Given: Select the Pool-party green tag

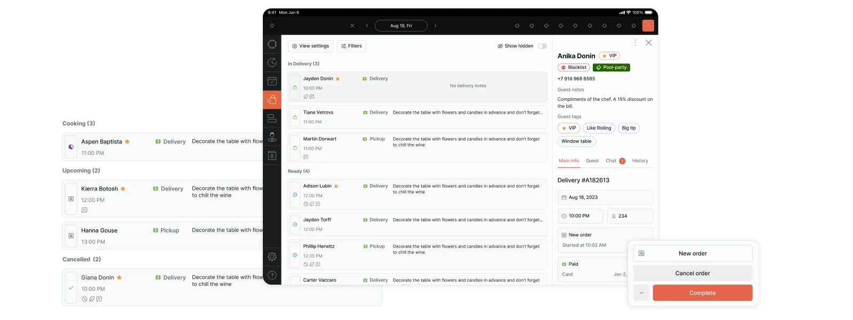Looking at the screenshot, I should [x=611, y=68].
